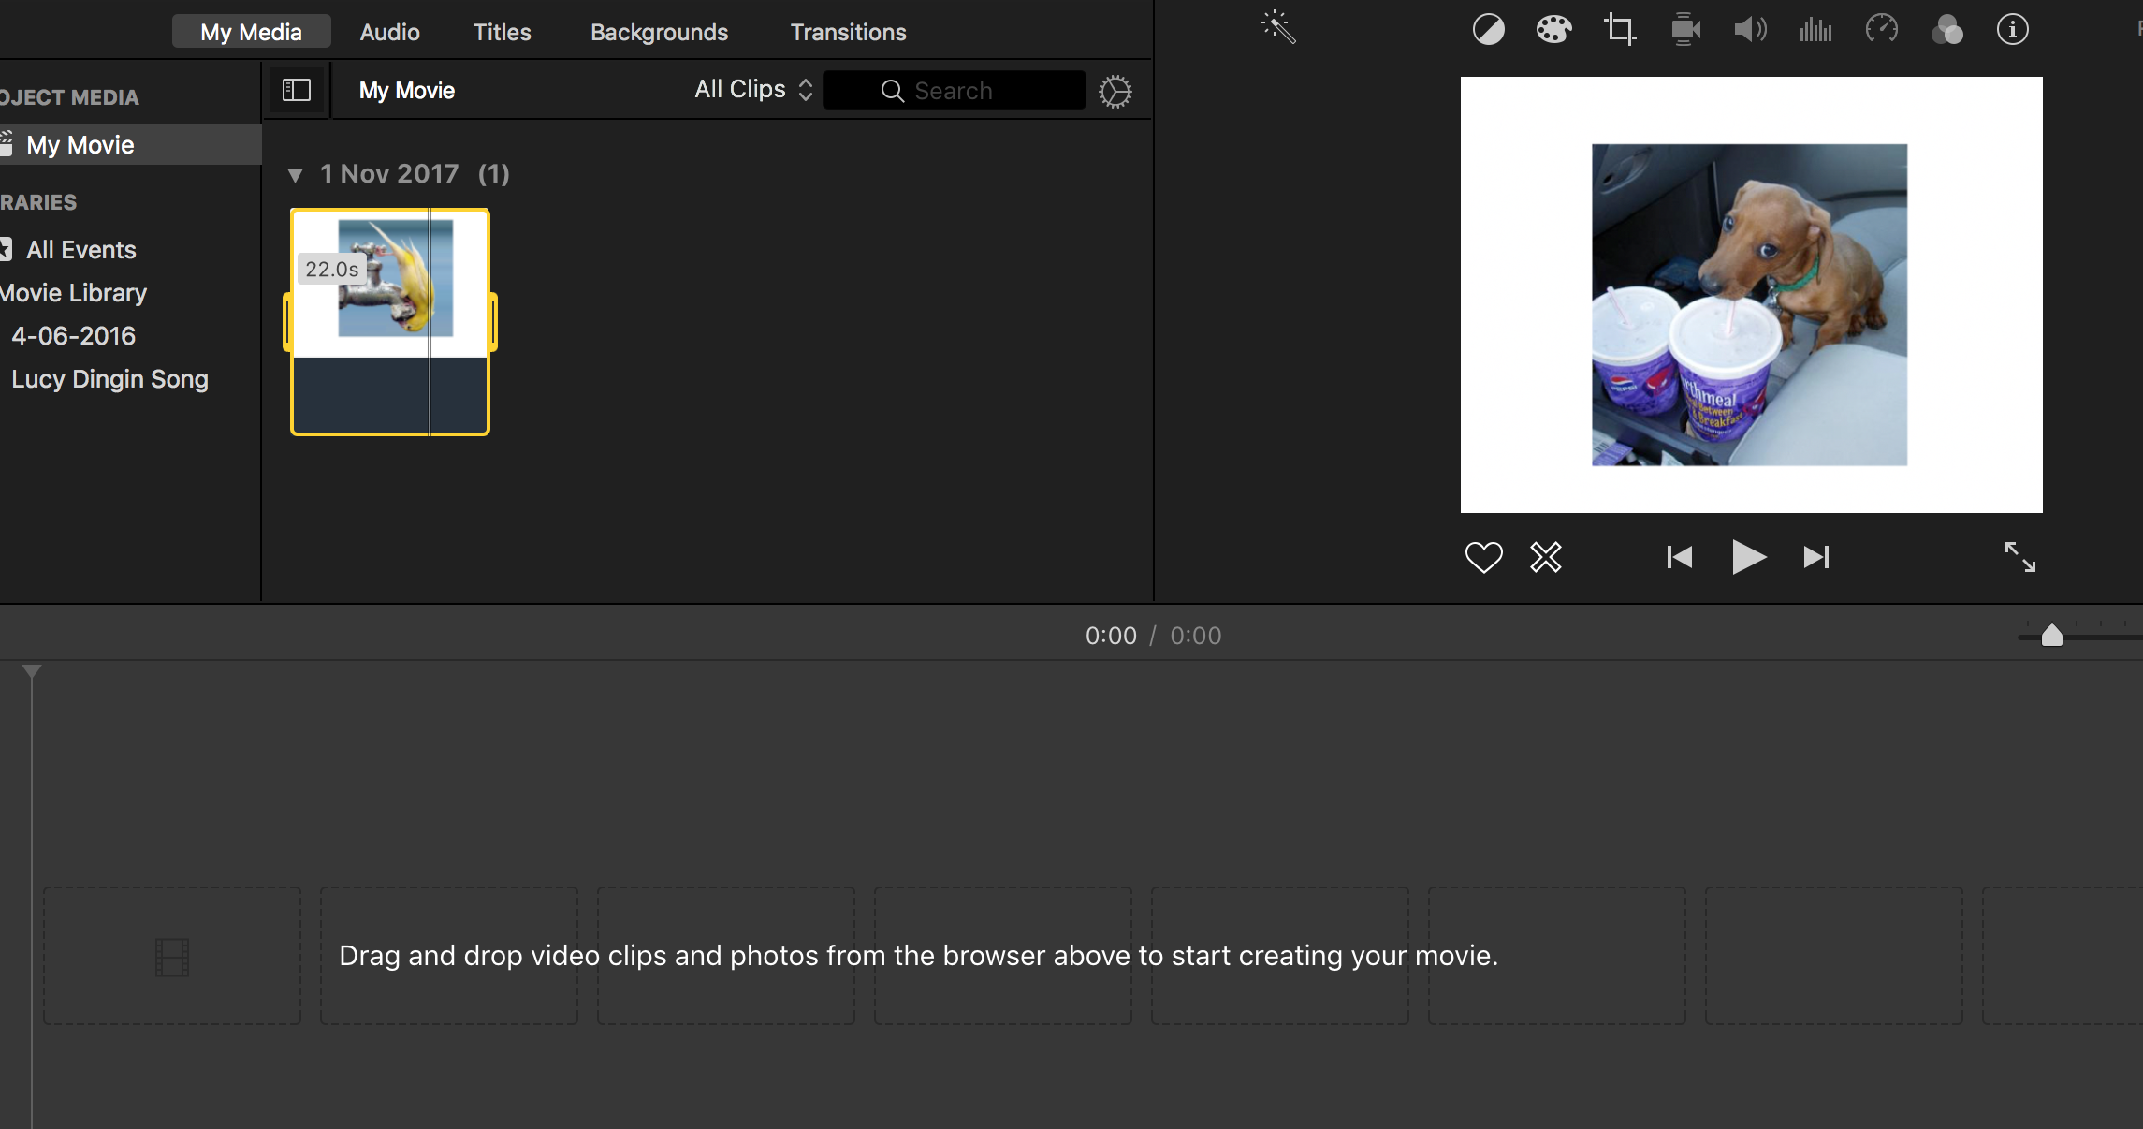Reject the clip with X button
This screenshot has width=2143, height=1129.
(1546, 558)
